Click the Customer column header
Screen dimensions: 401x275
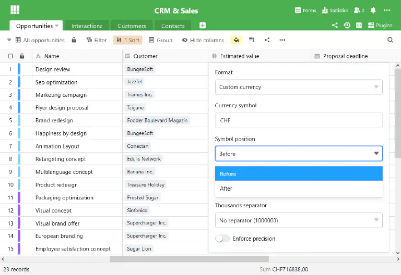[165, 56]
